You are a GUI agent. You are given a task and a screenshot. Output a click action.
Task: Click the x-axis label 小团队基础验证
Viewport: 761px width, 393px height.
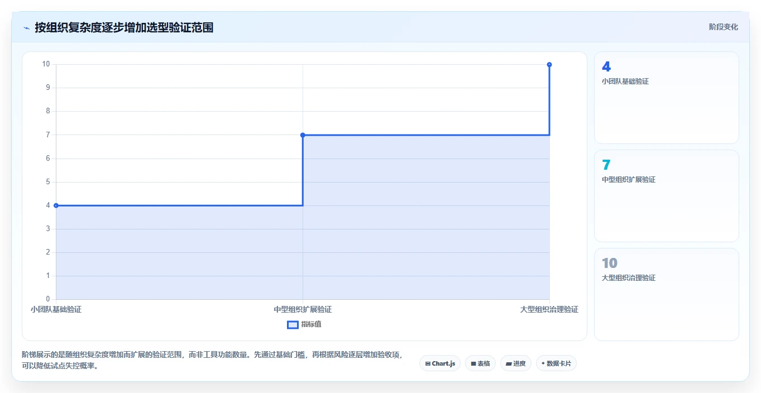[56, 309]
